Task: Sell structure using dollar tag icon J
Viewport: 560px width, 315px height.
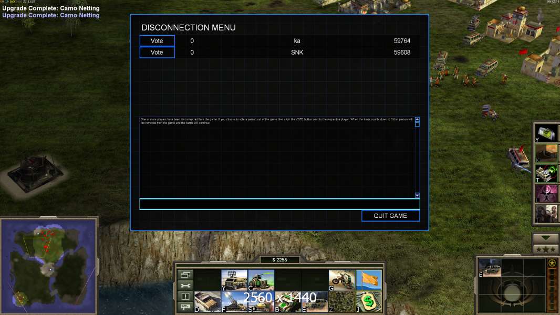Action: click(x=369, y=302)
